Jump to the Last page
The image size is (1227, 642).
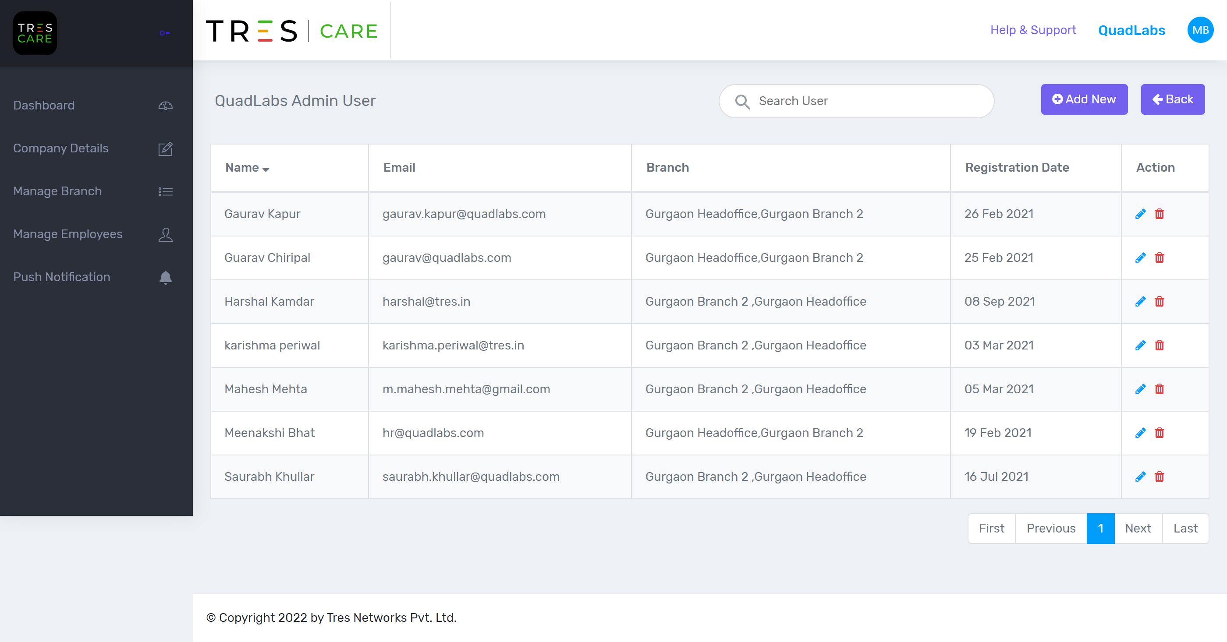click(1185, 528)
